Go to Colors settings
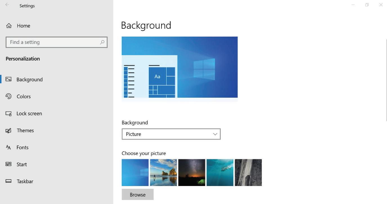387x204 pixels. (57, 96)
